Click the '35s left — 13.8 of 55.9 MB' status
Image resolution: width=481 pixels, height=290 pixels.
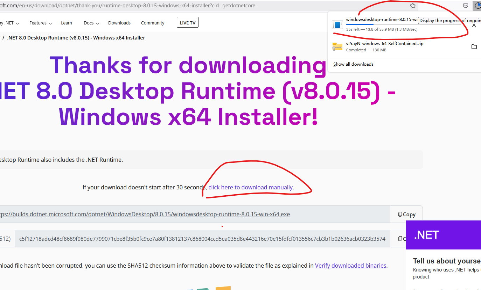(382, 30)
